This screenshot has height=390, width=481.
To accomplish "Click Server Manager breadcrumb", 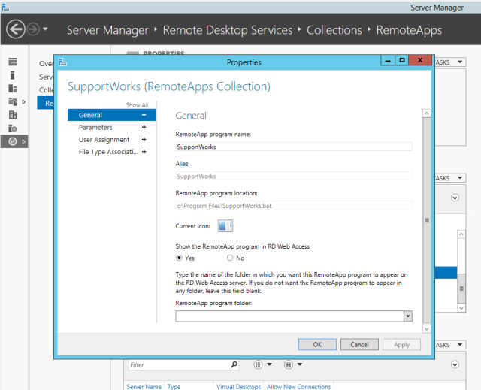I will (x=107, y=30).
